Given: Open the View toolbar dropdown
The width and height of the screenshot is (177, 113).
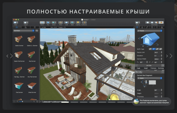Looking at the screenshot, I should 16,22.
